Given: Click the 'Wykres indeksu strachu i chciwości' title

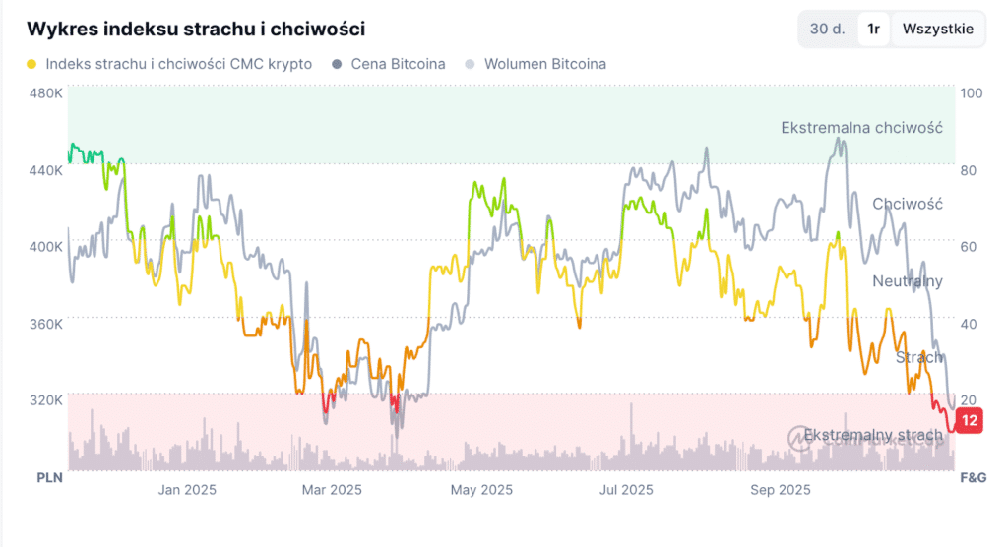Looking at the screenshot, I should pyautogui.click(x=196, y=29).
